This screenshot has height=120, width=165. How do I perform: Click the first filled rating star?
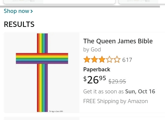click(87, 59)
